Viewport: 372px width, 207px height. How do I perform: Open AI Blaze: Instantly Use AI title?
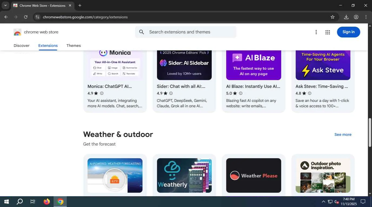[x=253, y=87]
